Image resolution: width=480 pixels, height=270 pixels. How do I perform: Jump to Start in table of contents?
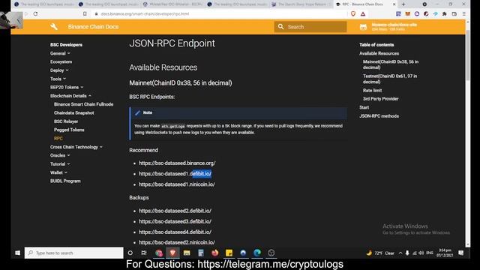pyautogui.click(x=364, y=107)
